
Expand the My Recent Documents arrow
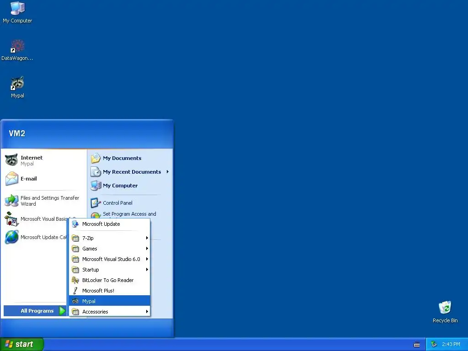pyautogui.click(x=168, y=172)
